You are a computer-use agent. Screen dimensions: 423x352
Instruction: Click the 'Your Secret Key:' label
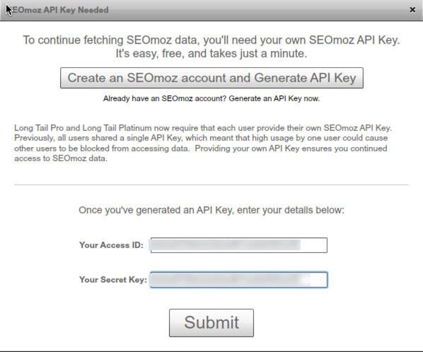tap(113, 280)
